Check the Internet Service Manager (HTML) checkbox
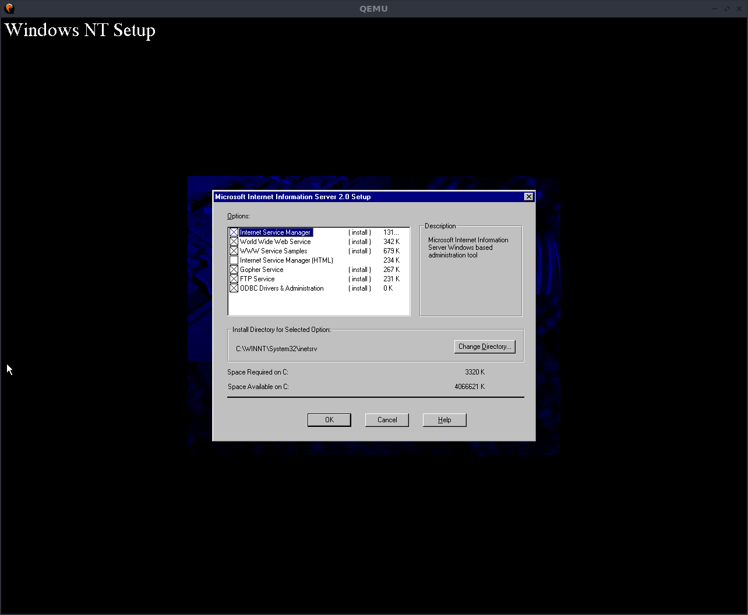The height and width of the screenshot is (615, 748). 234,260
